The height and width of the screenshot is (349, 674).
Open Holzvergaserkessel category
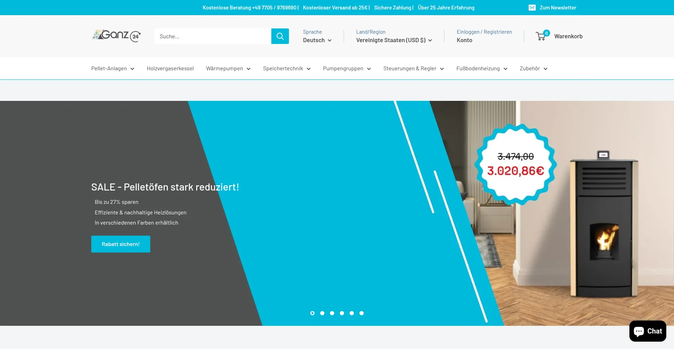click(x=170, y=69)
